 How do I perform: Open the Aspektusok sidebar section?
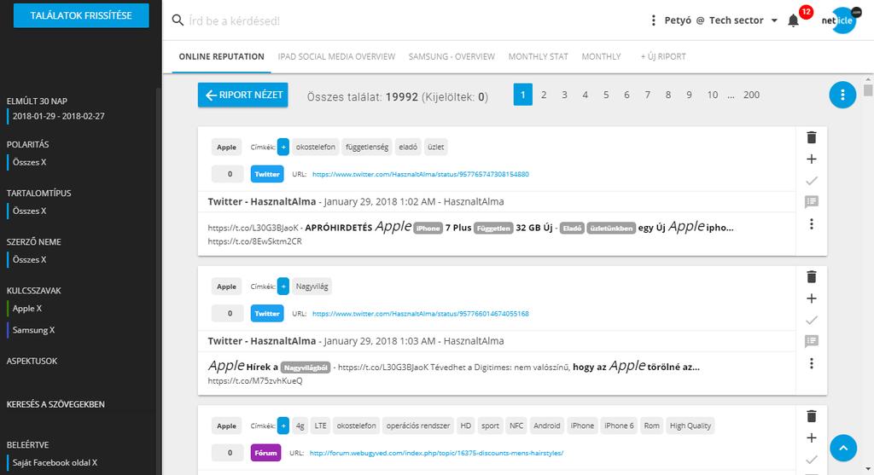pyautogui.click(x=32, y=361)
